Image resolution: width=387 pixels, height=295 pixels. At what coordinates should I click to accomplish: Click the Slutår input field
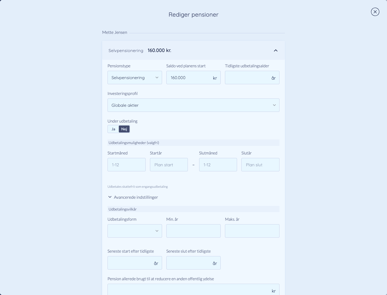[260, 165]
